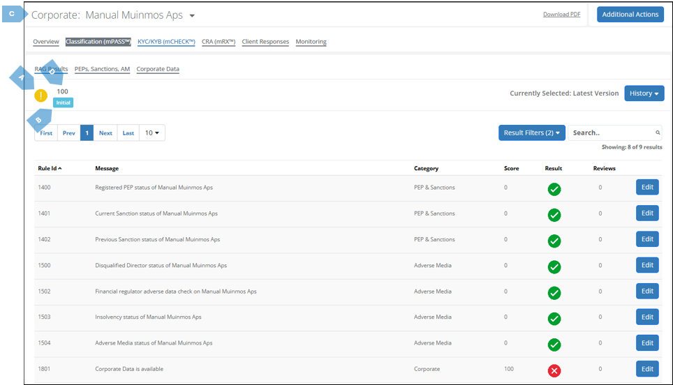This screenshot has width=673, height=385.
Task: Click the green check for rule 1400
Action: click(x=554, y=189)
